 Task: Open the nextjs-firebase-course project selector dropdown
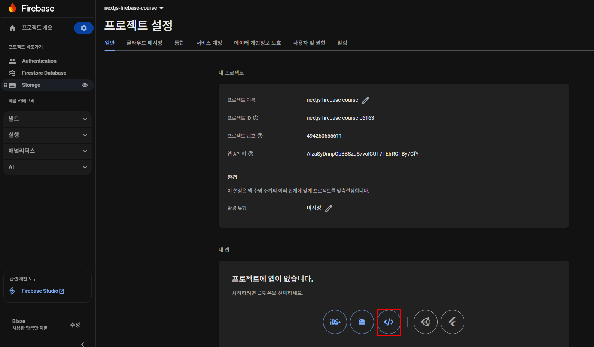click(x=134, y=8)
